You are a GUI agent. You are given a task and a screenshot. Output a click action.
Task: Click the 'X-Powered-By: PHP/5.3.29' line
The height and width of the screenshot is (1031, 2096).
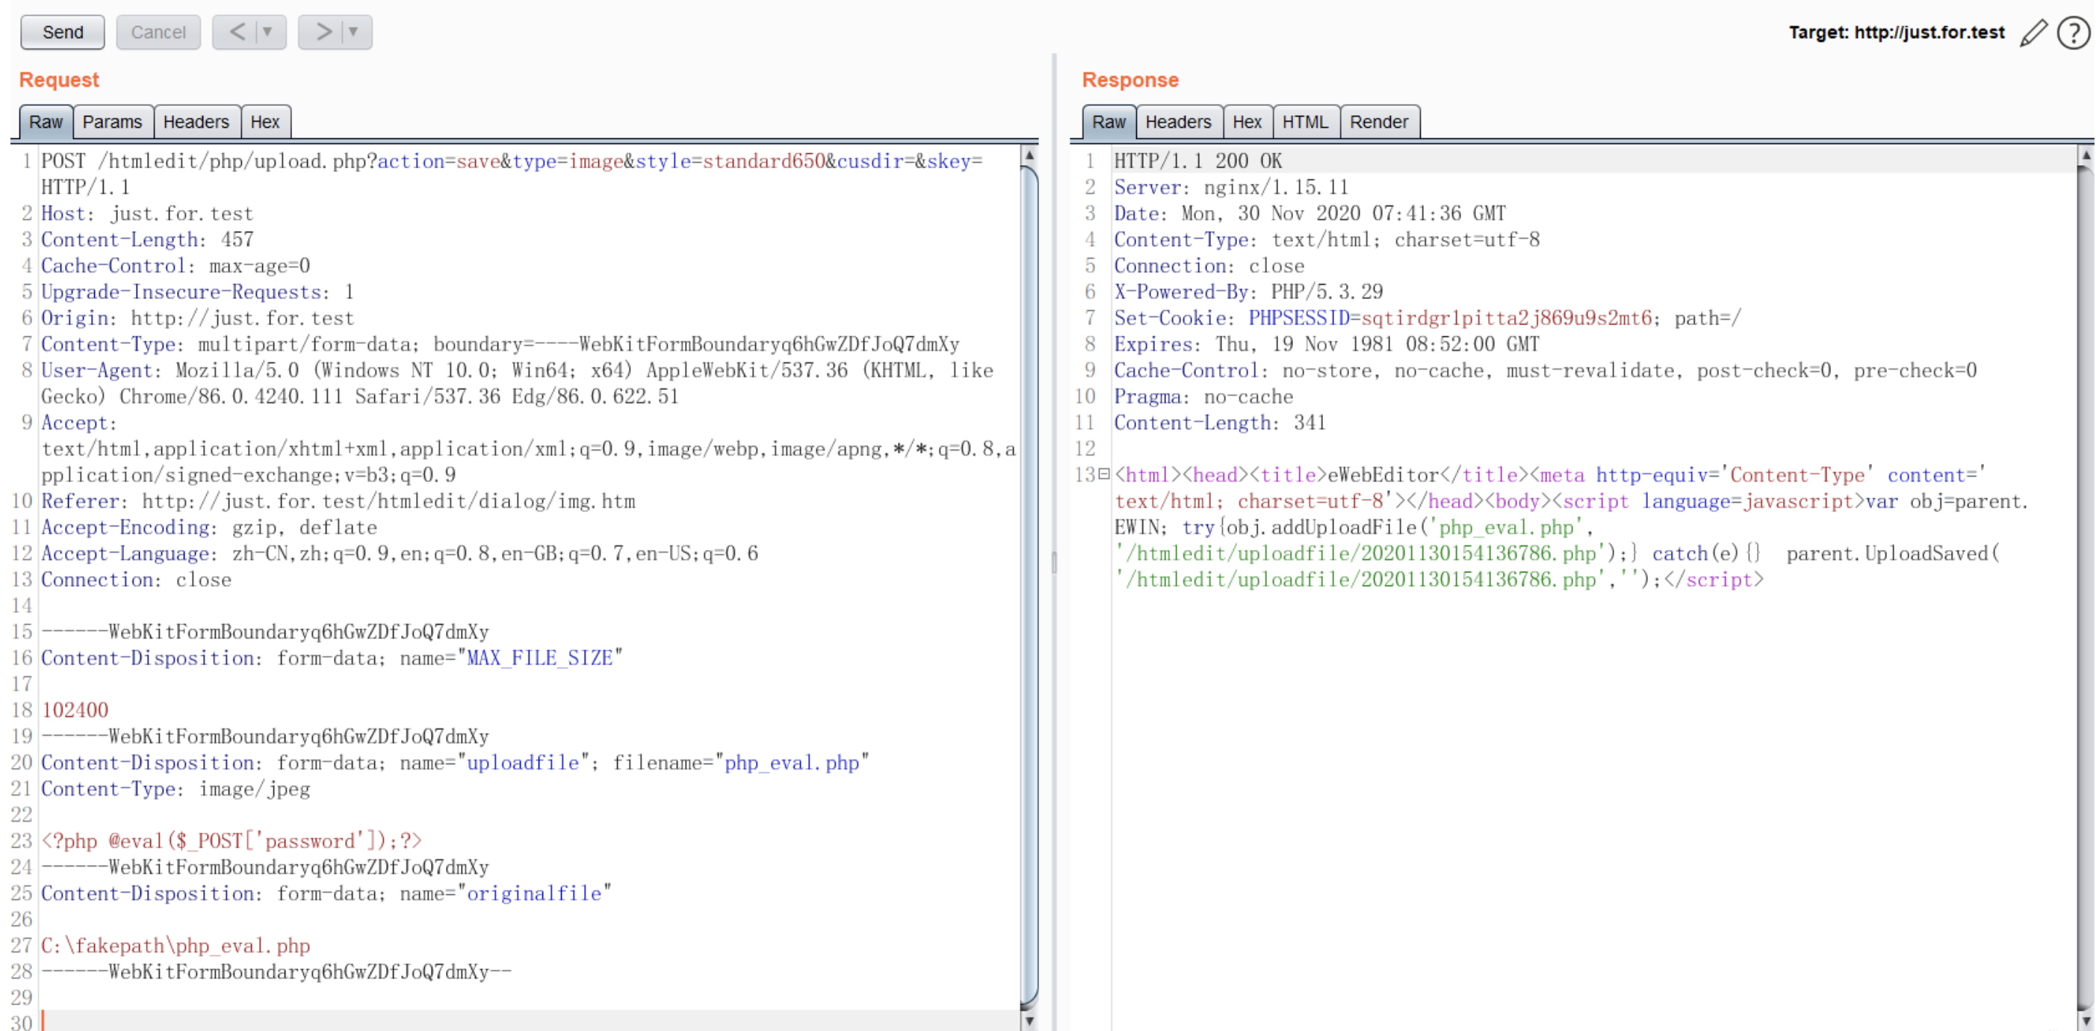coord(1248,291)
